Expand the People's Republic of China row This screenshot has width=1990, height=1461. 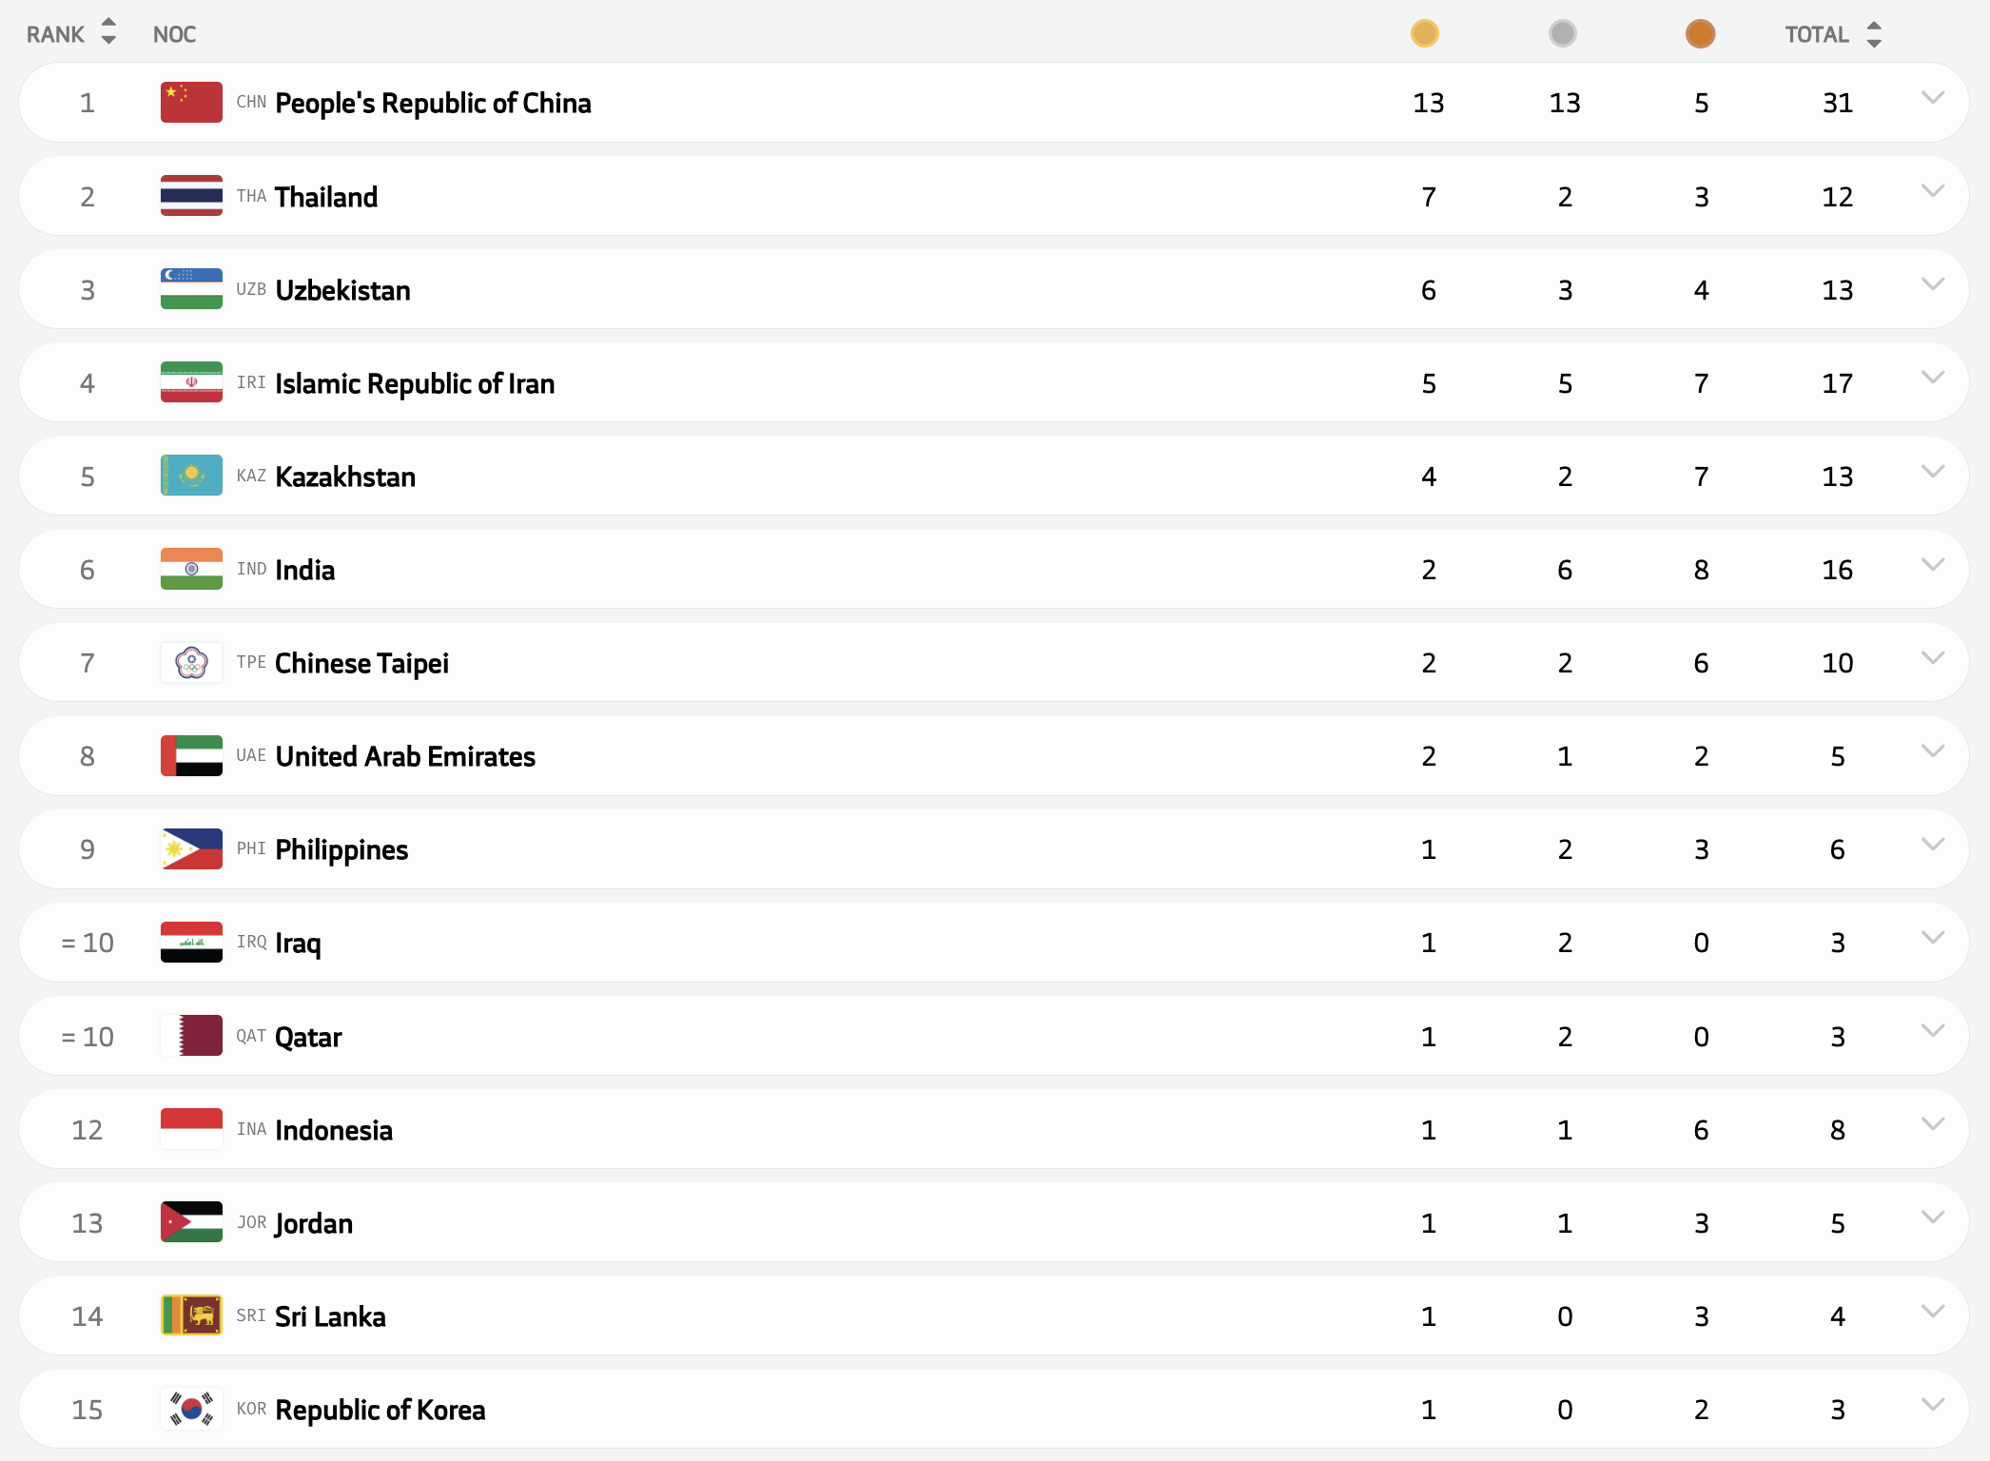[1932, 98]
